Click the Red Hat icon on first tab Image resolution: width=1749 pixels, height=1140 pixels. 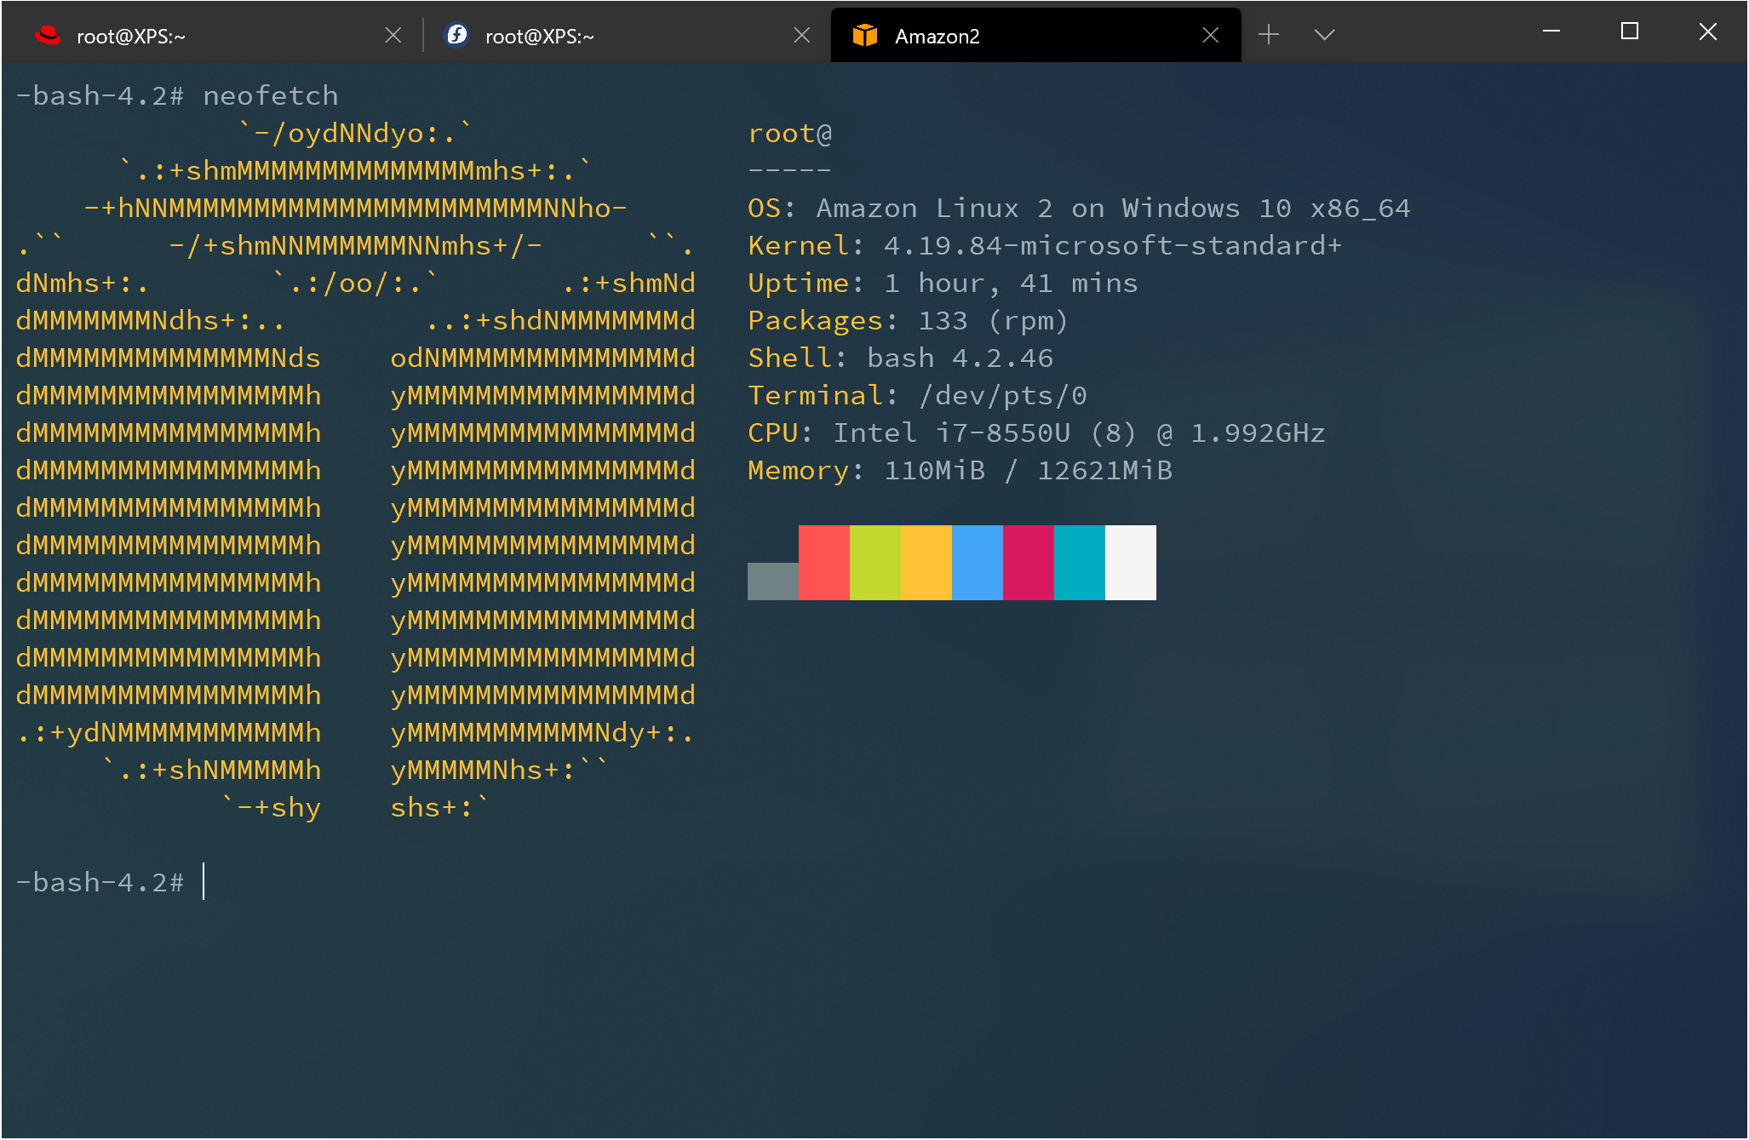48,35
